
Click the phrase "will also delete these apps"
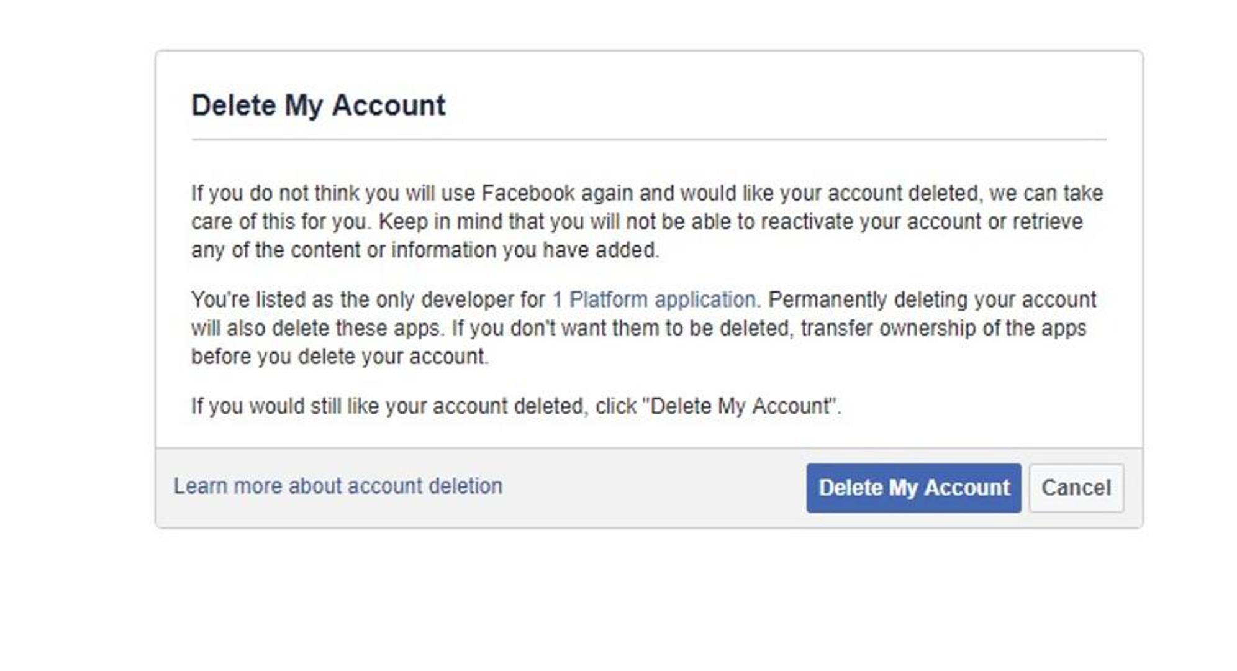tap(317, 328)
